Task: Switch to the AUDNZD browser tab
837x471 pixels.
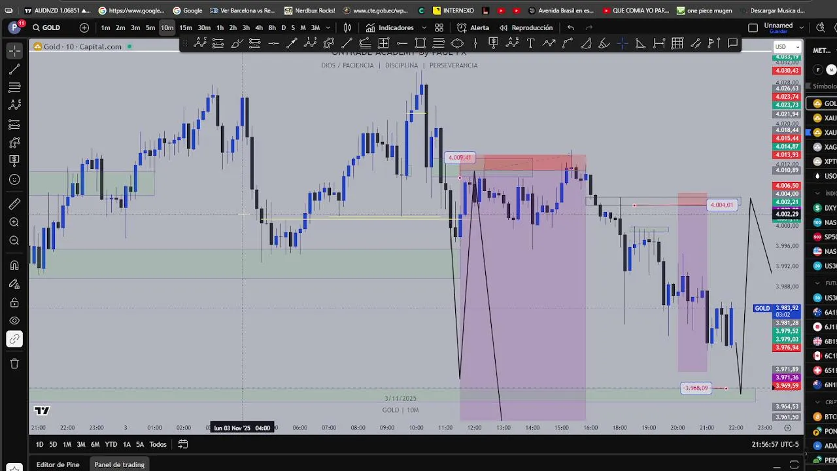Action: 58,10
